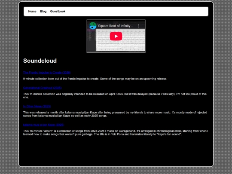Click the '9-minute collection' description text
232x174 pixels.
tap(95, 79)
